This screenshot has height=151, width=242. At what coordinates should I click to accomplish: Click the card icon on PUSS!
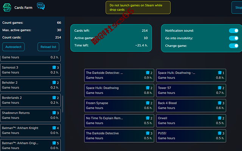point(219,133)
